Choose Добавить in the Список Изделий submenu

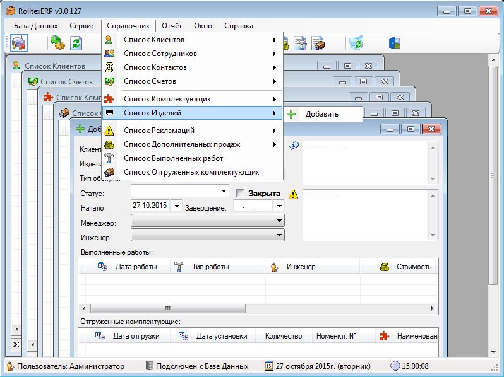[322, 114]
